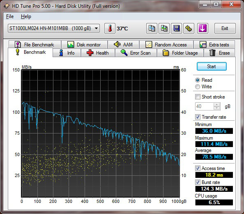Click the save floppy disk icon
Viewport: 244px width, 214px height.
tap(177, 28)
